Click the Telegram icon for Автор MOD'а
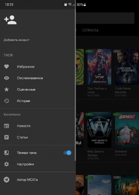 point(6,180)
